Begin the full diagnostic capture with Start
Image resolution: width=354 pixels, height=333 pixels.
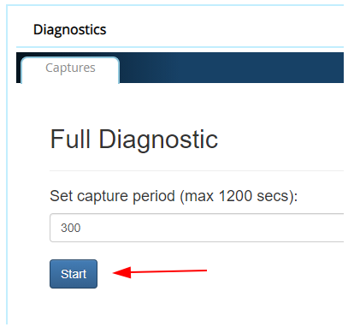point(74,274)
